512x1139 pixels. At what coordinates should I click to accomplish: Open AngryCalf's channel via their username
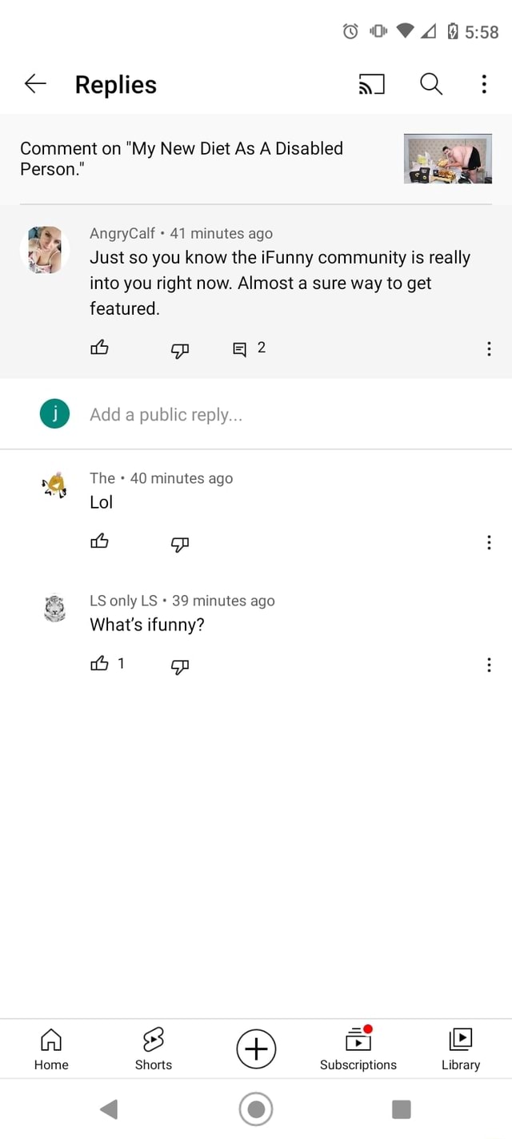coord(122,233)
